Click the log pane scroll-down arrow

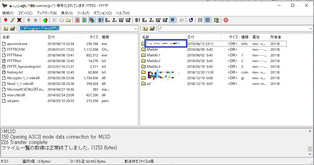coord(310,154)
